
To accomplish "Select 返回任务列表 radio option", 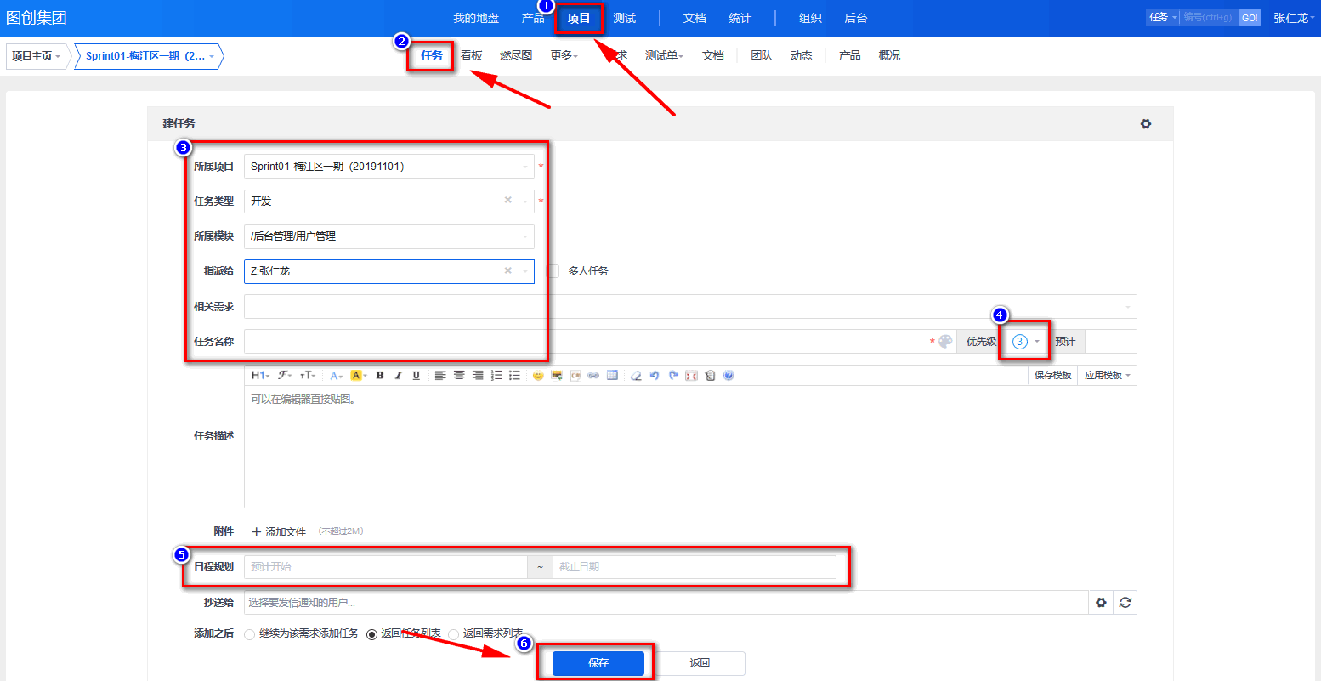I will (371, 634).
